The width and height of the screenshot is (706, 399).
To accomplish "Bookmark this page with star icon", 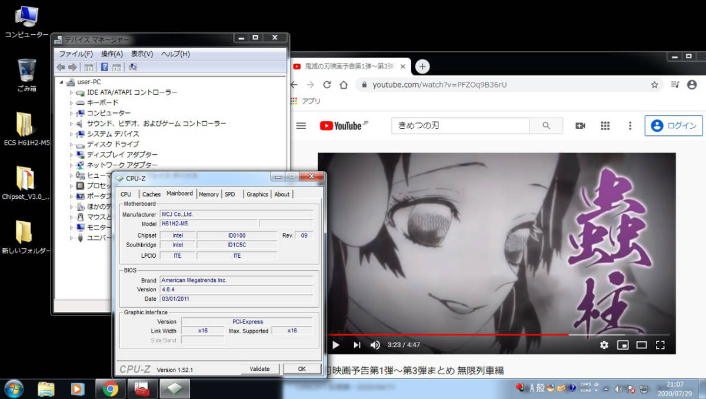I will click(x=654, y=85).
